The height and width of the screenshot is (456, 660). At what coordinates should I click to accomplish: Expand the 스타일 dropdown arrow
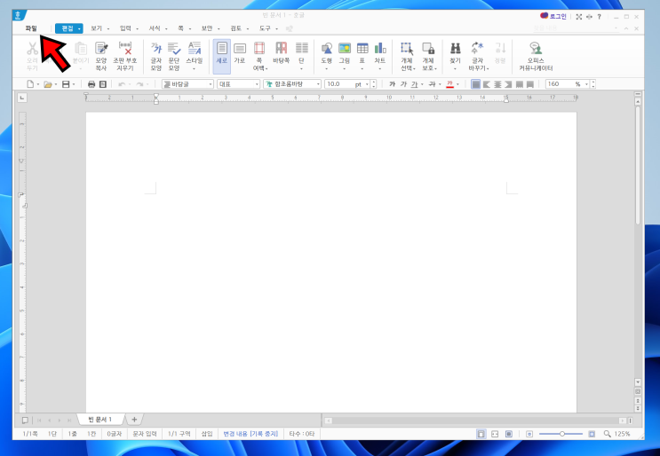coord(194,68)
